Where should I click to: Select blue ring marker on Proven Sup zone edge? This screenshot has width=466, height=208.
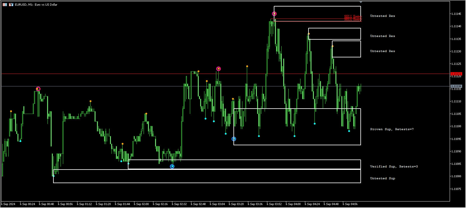point(234,139)
